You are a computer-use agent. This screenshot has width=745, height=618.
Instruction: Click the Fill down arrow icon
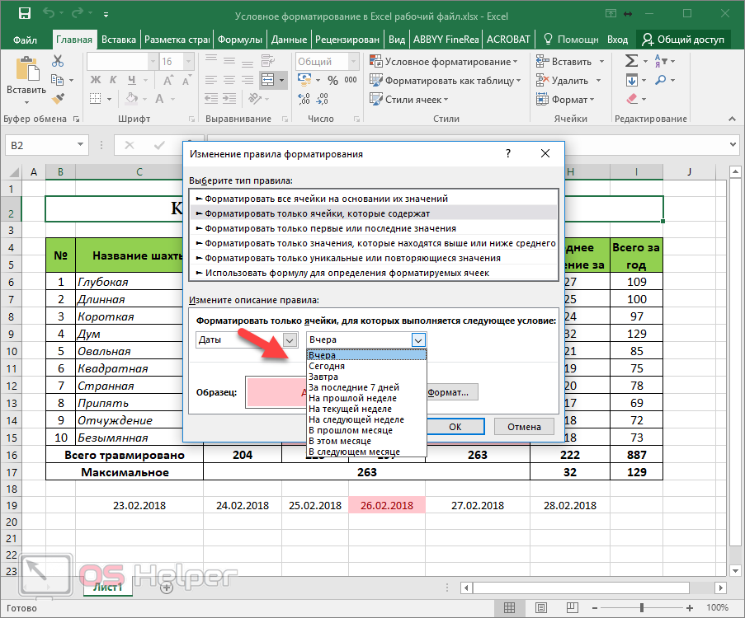[631, 80]
